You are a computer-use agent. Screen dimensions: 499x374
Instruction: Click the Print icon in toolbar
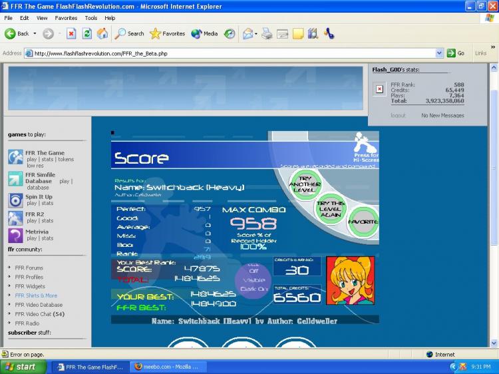point(267,33)
